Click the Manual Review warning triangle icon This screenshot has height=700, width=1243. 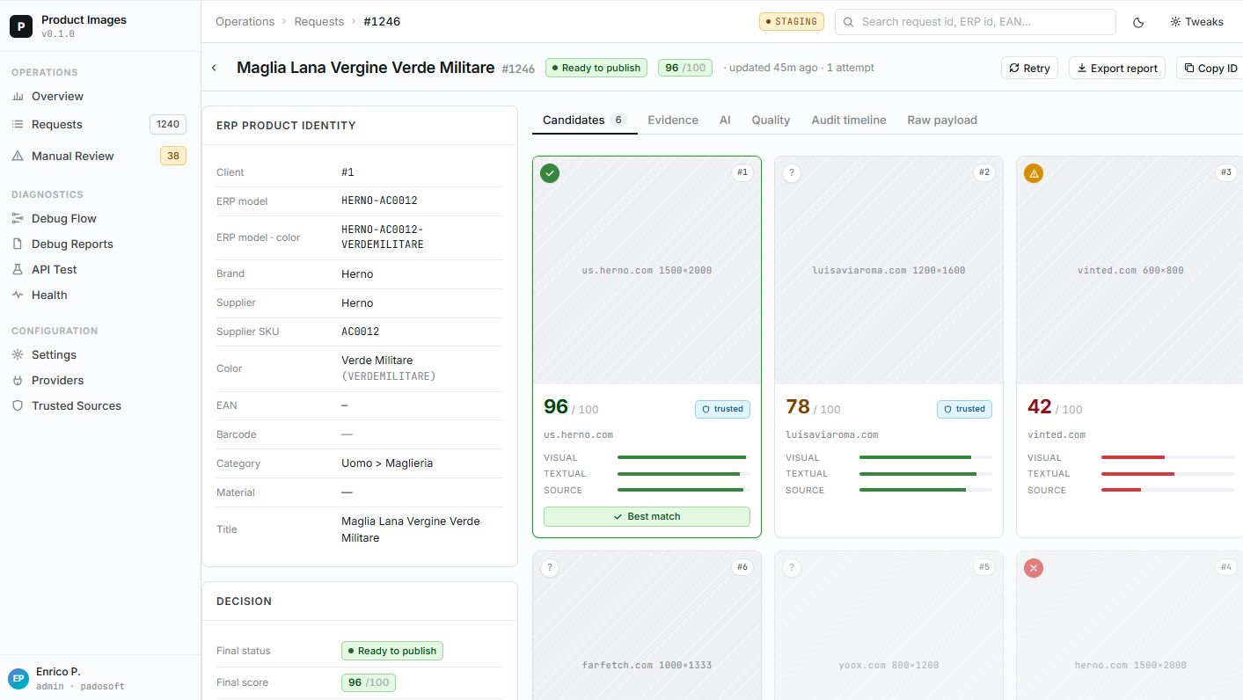[18, 157]
